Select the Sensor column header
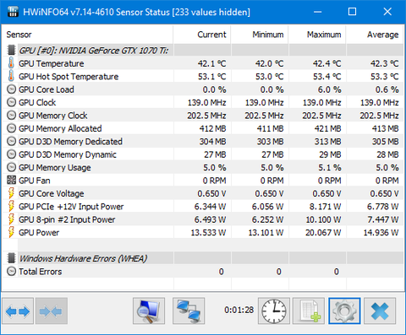 (x=88, y=35)
